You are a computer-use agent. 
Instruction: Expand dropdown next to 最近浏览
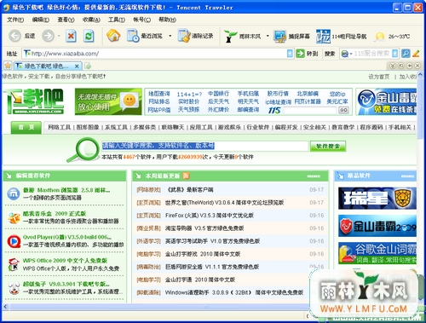tap(170, 36)
